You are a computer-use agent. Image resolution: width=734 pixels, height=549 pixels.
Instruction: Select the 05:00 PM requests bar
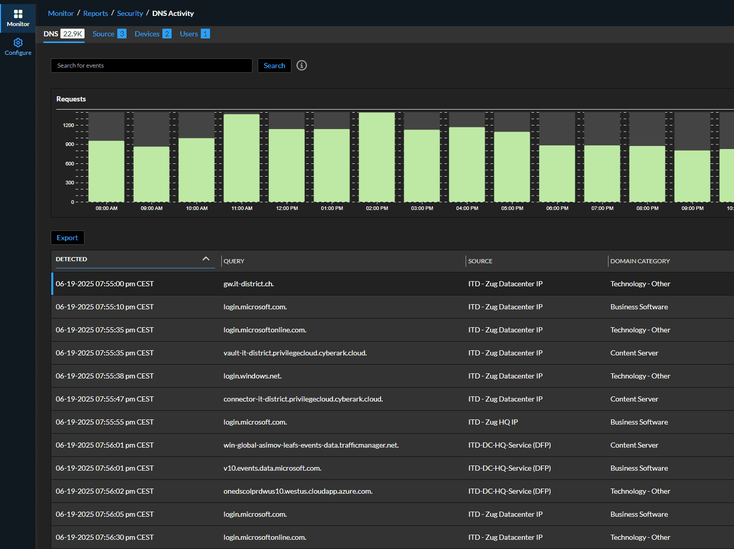(x=512, y=167)
